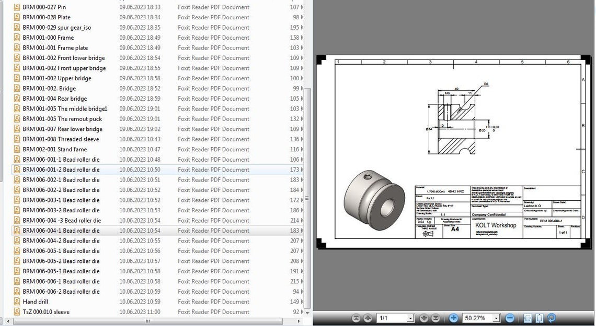Screen dimensions: 596x326
Task: Zoom in with the blue plus button
Action: pyautogui.click(x=453, y=318)
